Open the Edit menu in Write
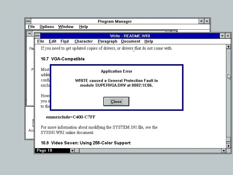Image resolution: width=233 pixels, height=175 pixels. [53, 41]
